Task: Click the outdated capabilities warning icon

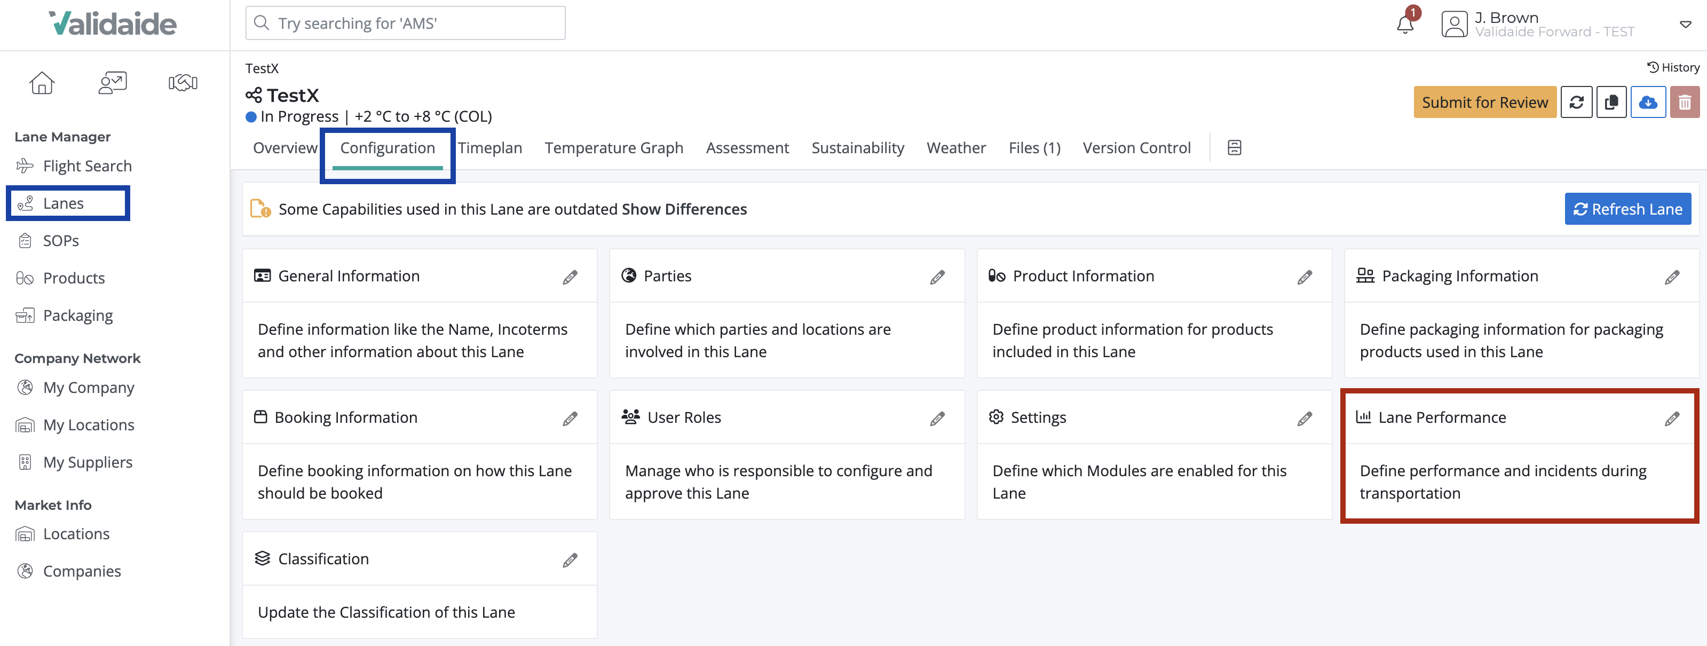Action: (x=260, y=209)
